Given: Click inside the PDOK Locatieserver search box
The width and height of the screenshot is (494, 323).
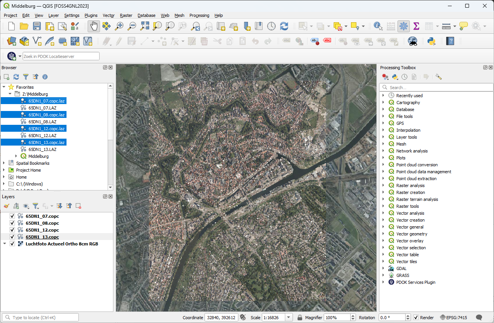Looking at the screenshot, I should pos(61,56).
